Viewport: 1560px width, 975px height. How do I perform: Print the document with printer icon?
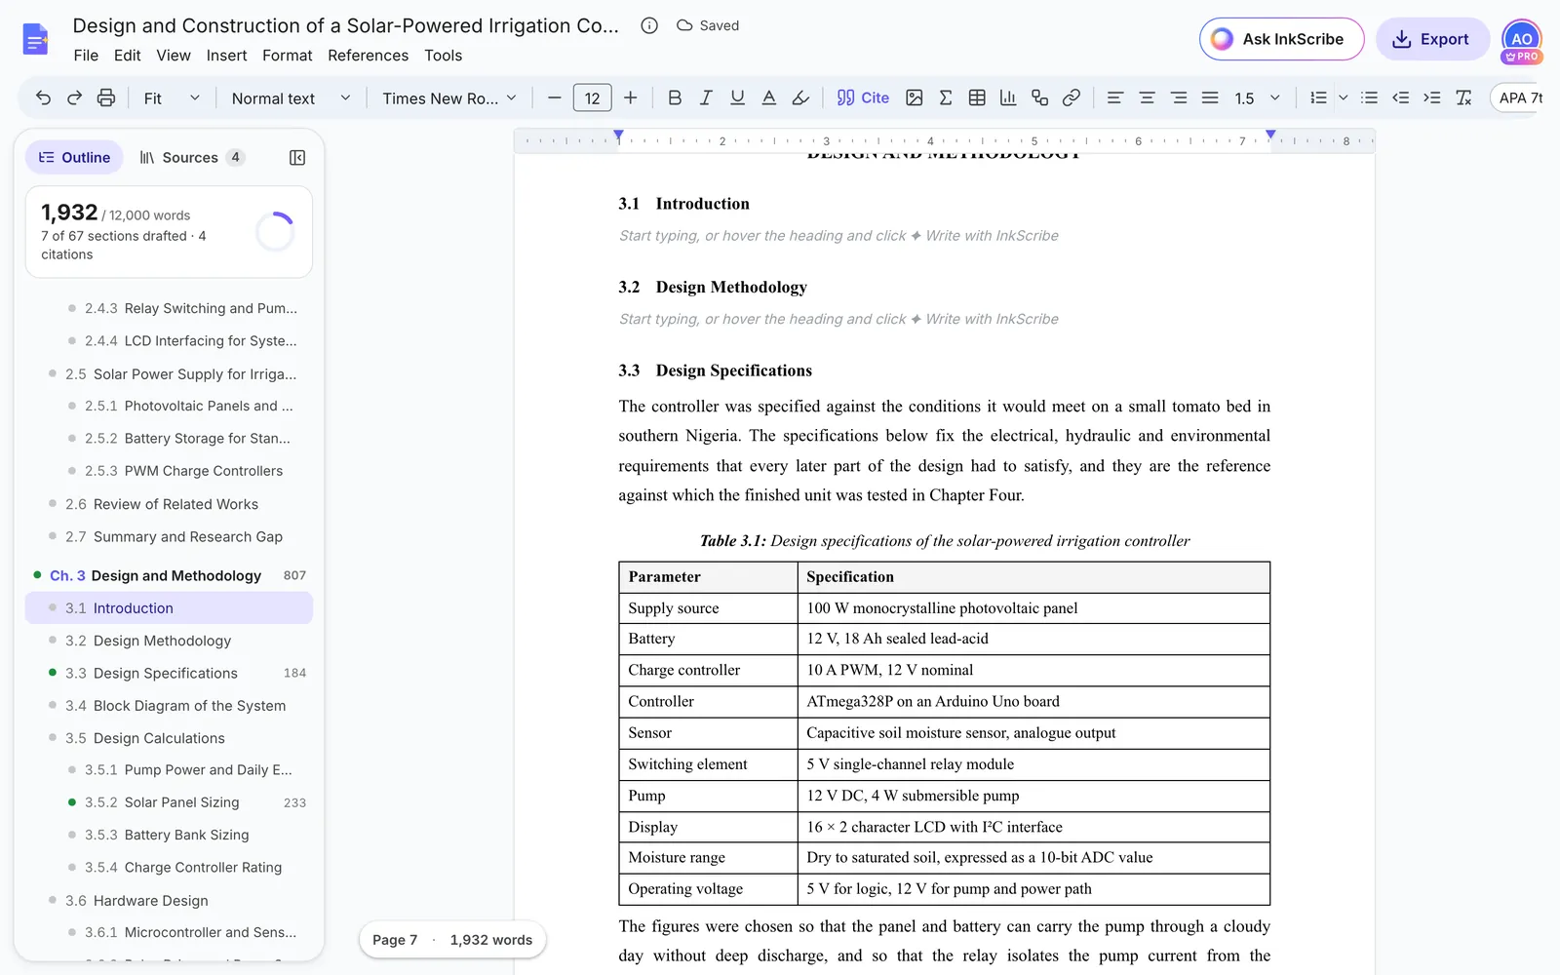[x=106, y=97]
